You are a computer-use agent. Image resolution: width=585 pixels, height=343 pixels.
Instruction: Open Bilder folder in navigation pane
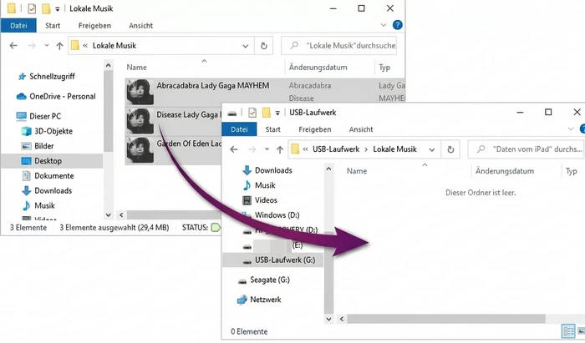pyautogui.click(x=38, y=146)
